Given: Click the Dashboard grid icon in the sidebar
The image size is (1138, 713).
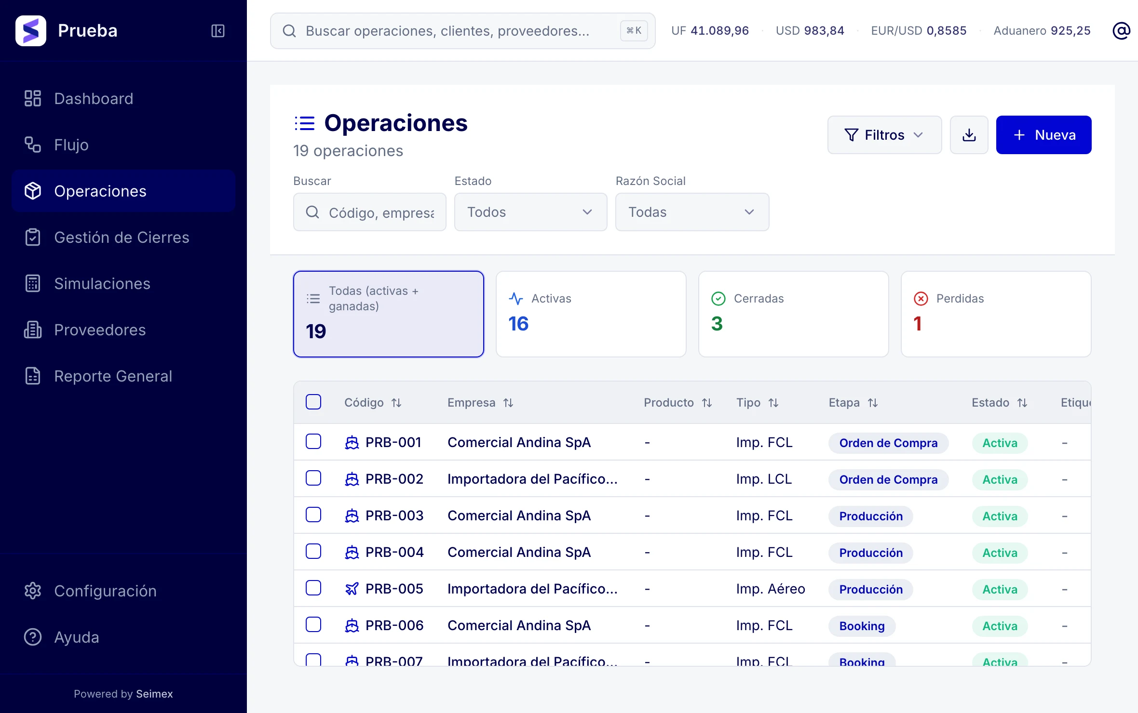Looking at the screenshot, I should (x=33, y=98).
